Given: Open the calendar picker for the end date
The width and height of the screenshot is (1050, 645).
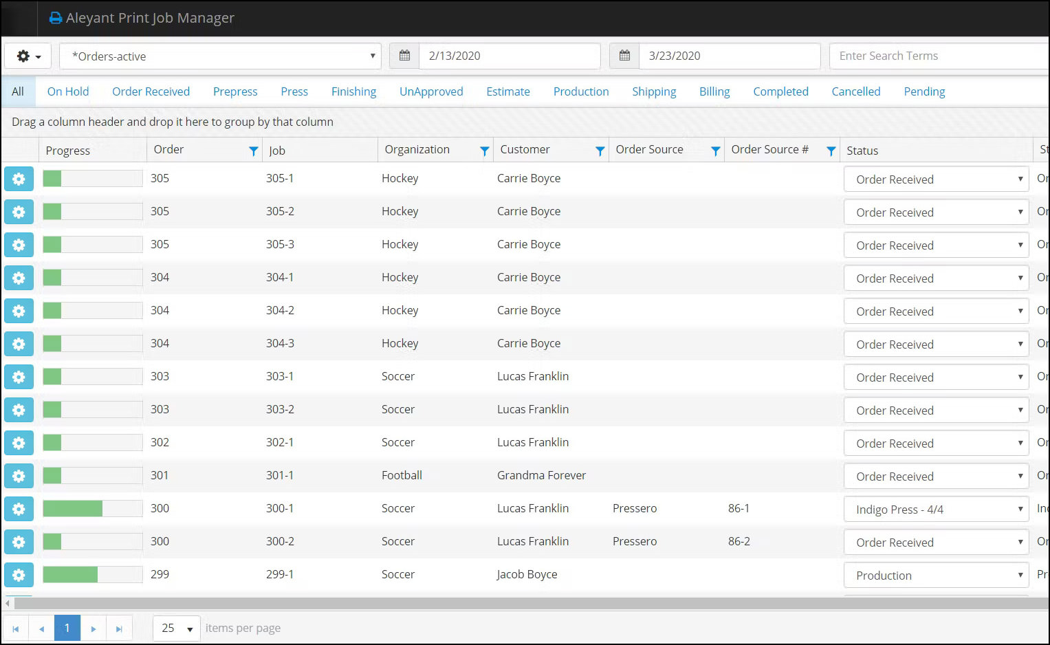Looking at the screenshot, I should tap(624, 56).
